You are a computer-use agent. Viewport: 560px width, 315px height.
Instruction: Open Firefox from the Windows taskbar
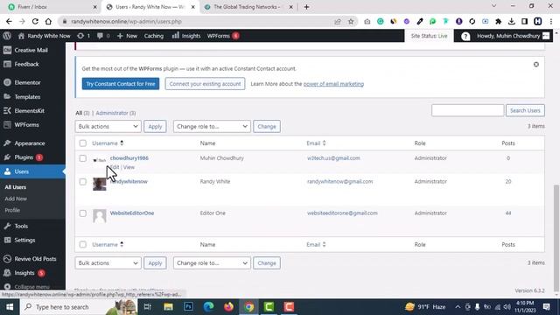[x=228, y=307]
